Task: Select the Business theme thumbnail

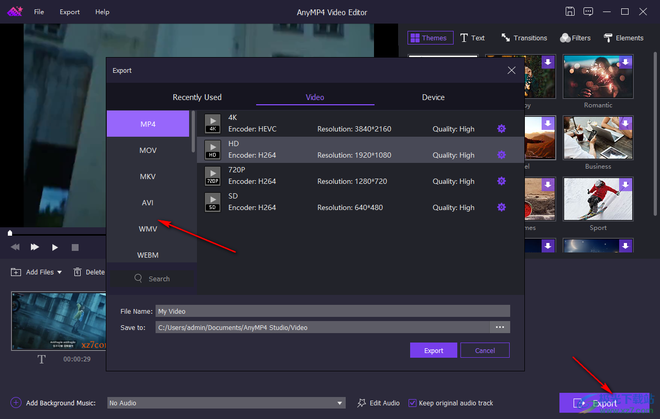Action: coord(598,138)
